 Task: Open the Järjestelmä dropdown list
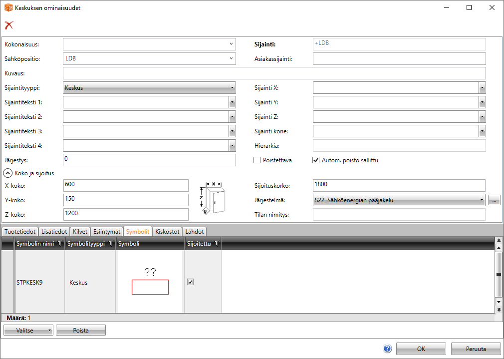pyautogui.click(x=399, y=200)
